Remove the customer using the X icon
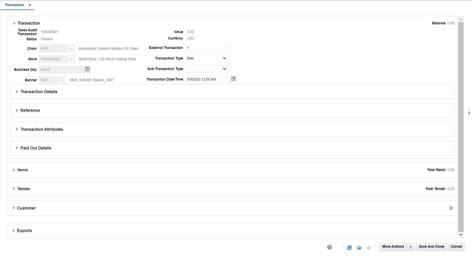 451,208
